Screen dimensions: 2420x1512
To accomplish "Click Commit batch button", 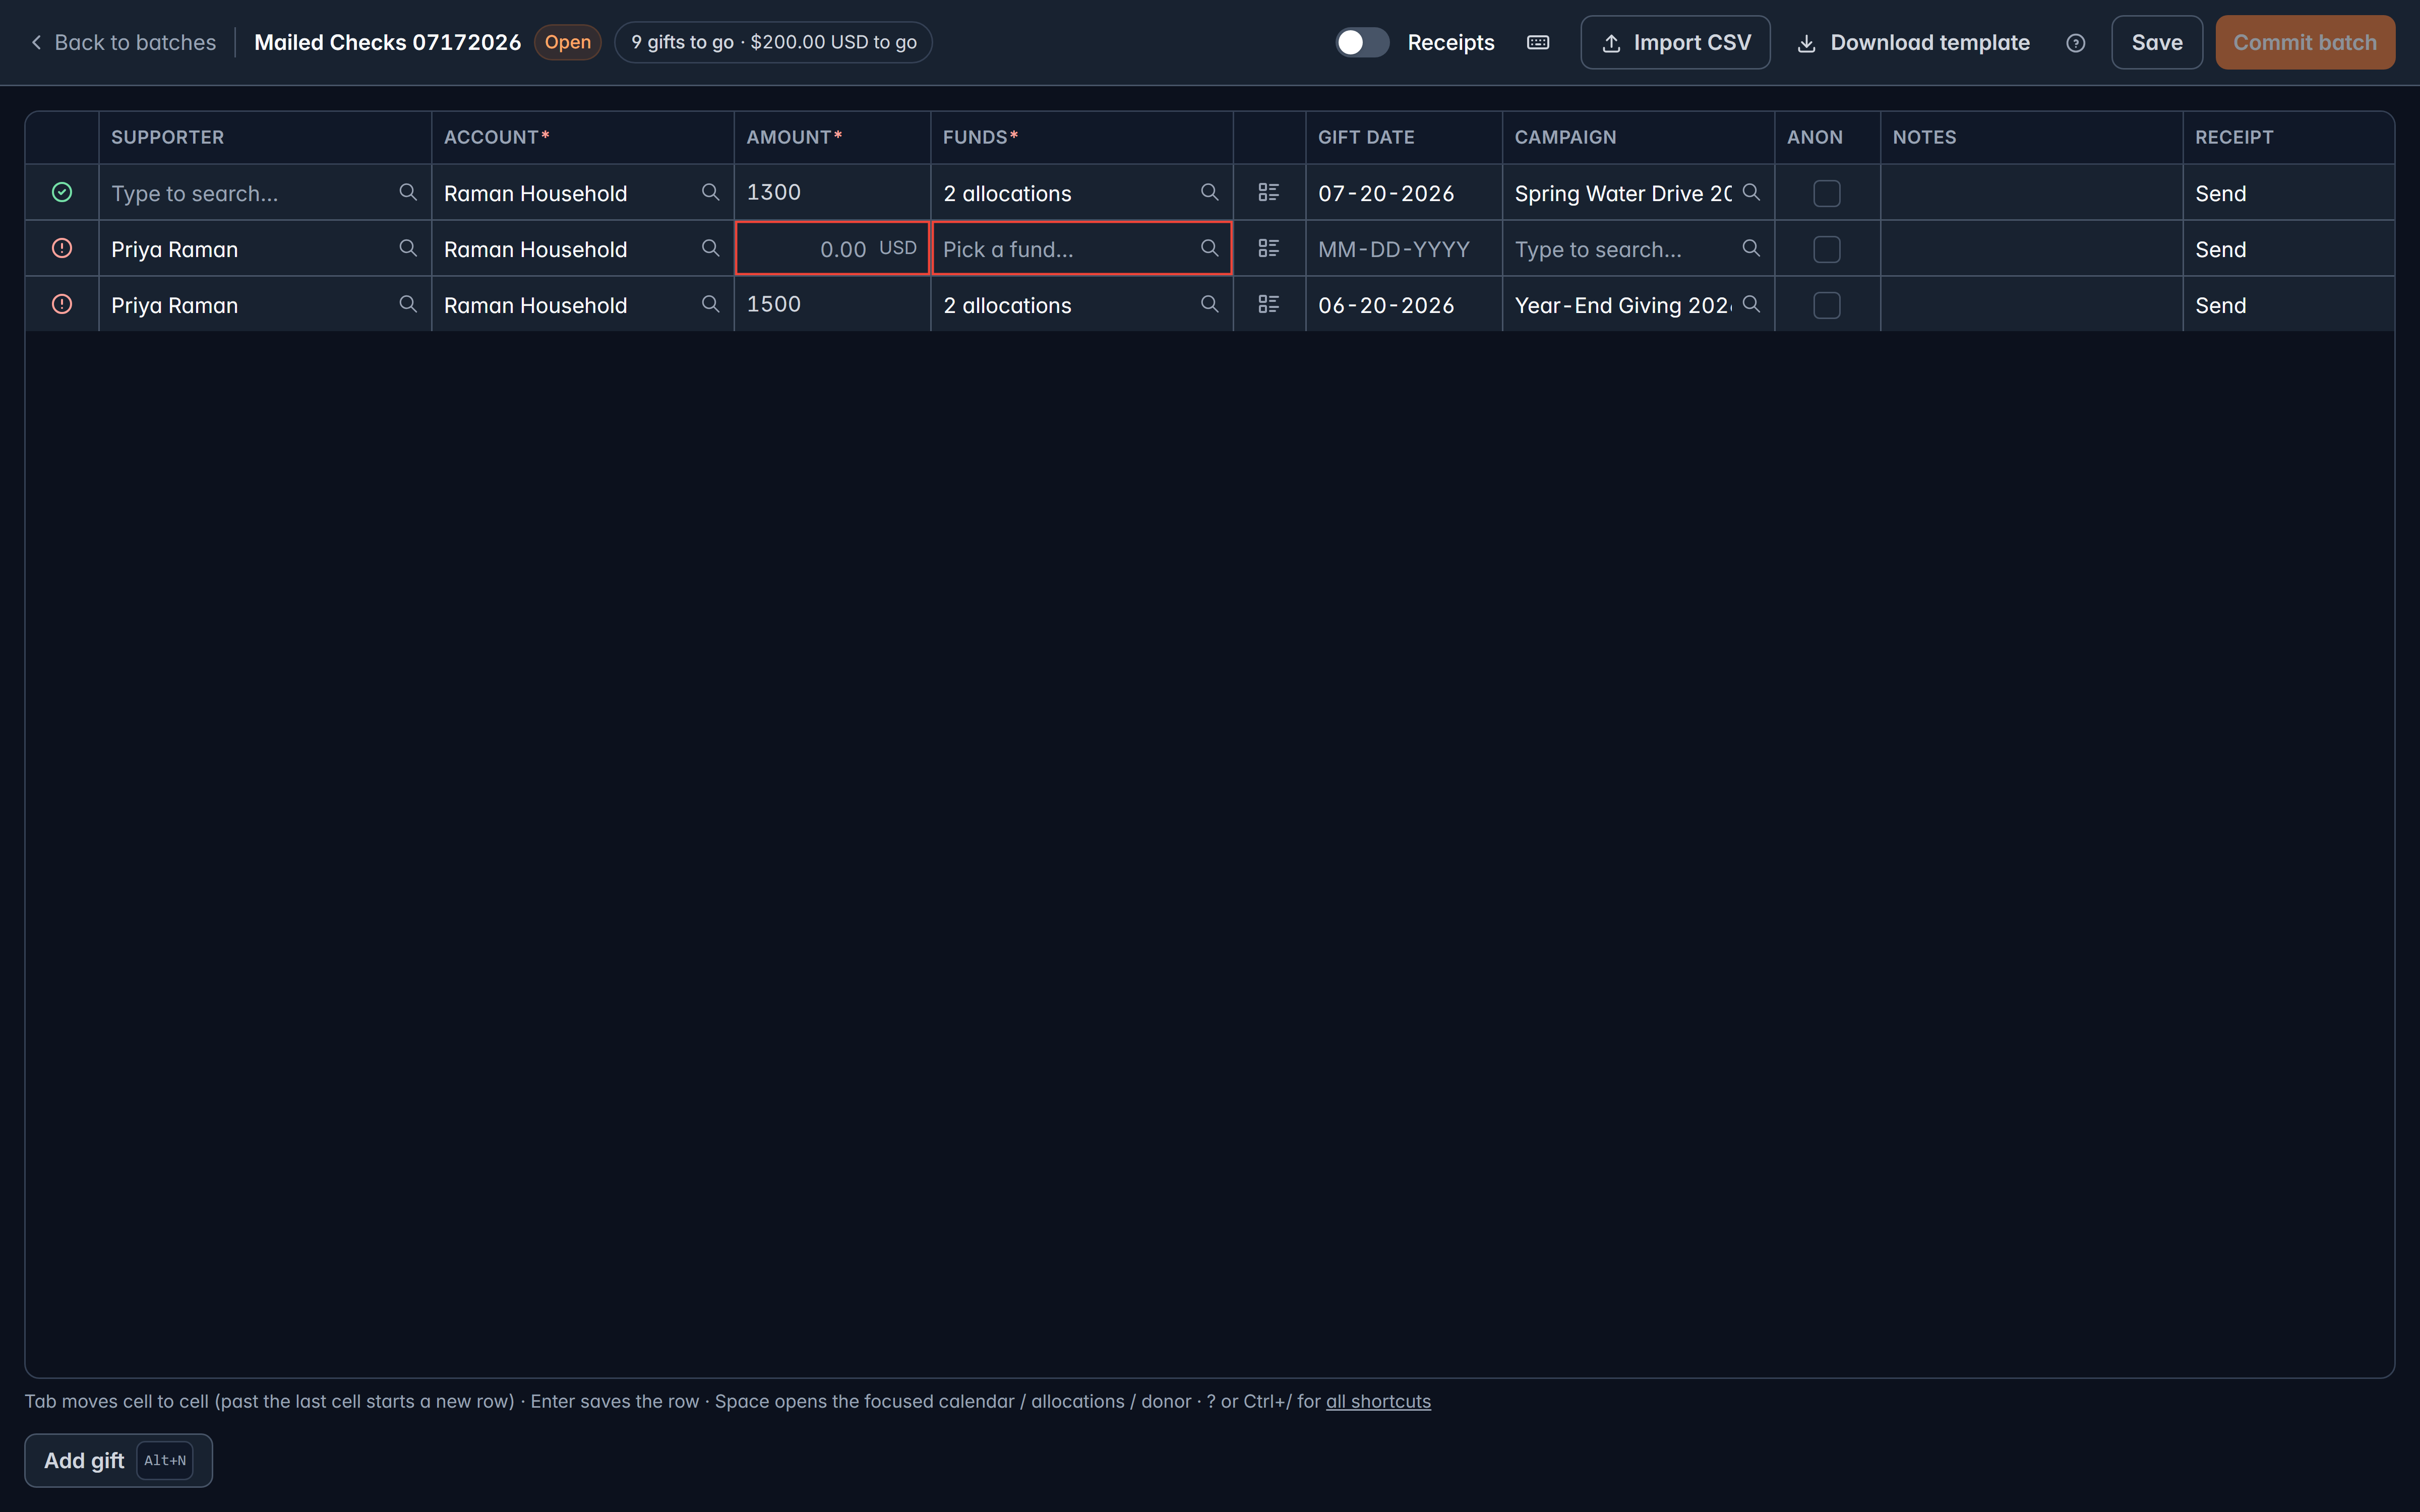I will (2305, 42).
